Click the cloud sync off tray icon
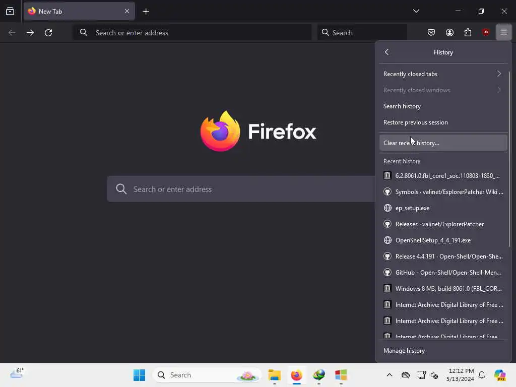The height and width of the screenshot is (387, 516). click(406, 375)
